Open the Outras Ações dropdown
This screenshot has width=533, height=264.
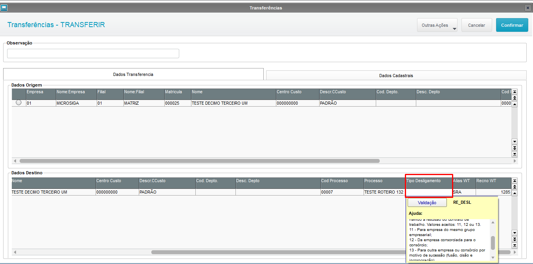coord(437,25)
